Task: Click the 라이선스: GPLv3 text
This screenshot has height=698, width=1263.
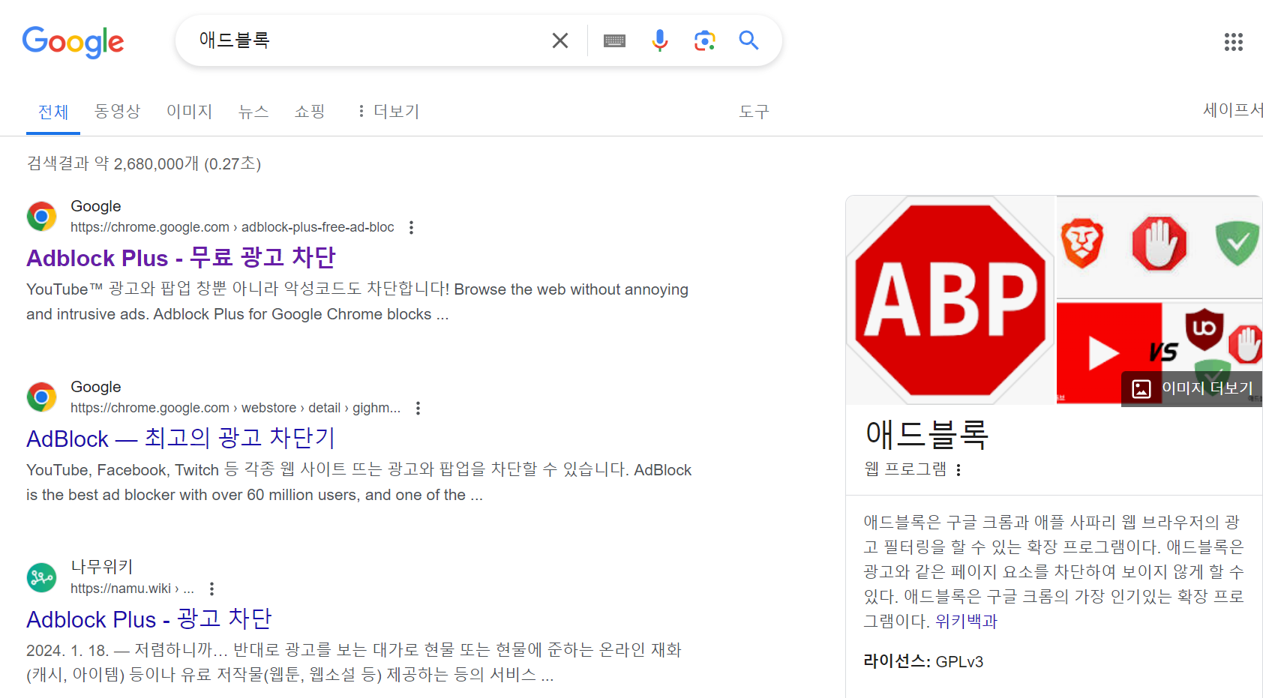Action: tap(923, 661)
